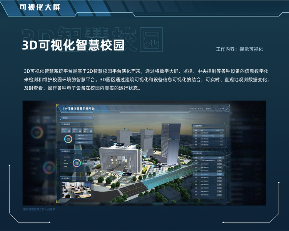The width and height of the screenshot is (289, 231).
Task: Click the 停车场二 parking marker label
Action: 127,174
